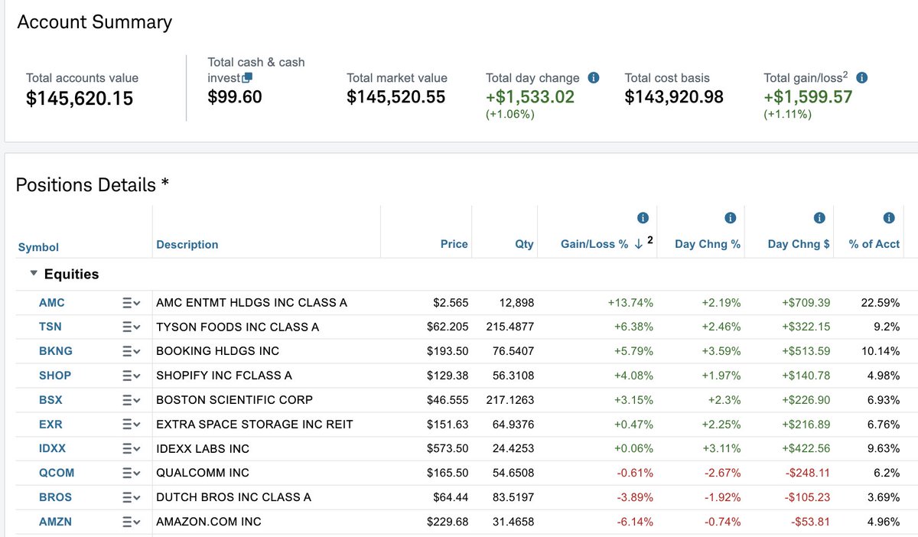Select TYSON FOODS INC CLASS A description
The image size is (918, 537).
pos(238,327)
